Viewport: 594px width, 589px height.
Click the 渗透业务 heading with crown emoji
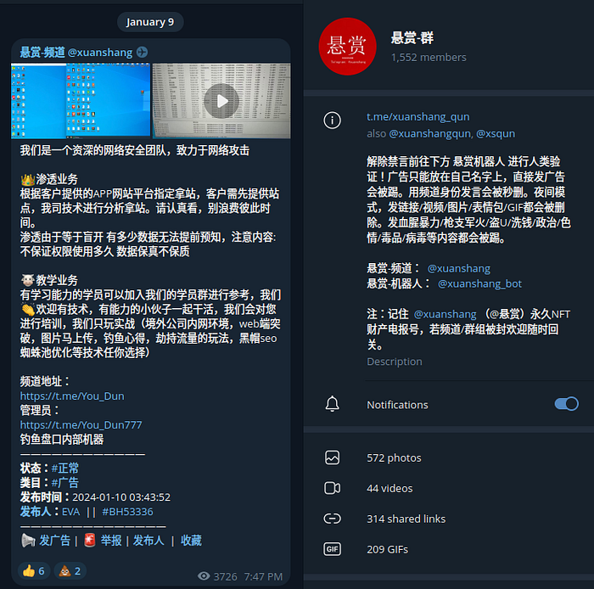pyautogui.click(x=49, y=179)
